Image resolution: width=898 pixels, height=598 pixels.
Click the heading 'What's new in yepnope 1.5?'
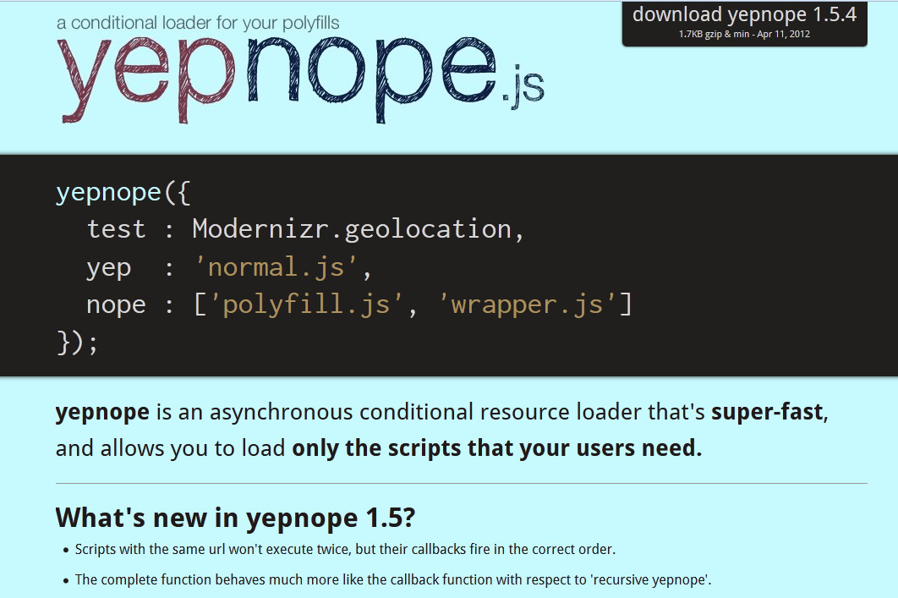pos(235,518)
